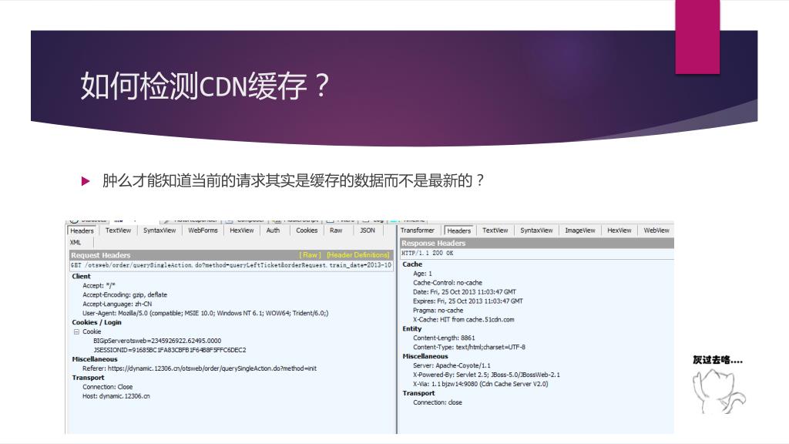Select the Accept: */* header
The width and height of the screenshot is (789, 444).
[99, 285]
